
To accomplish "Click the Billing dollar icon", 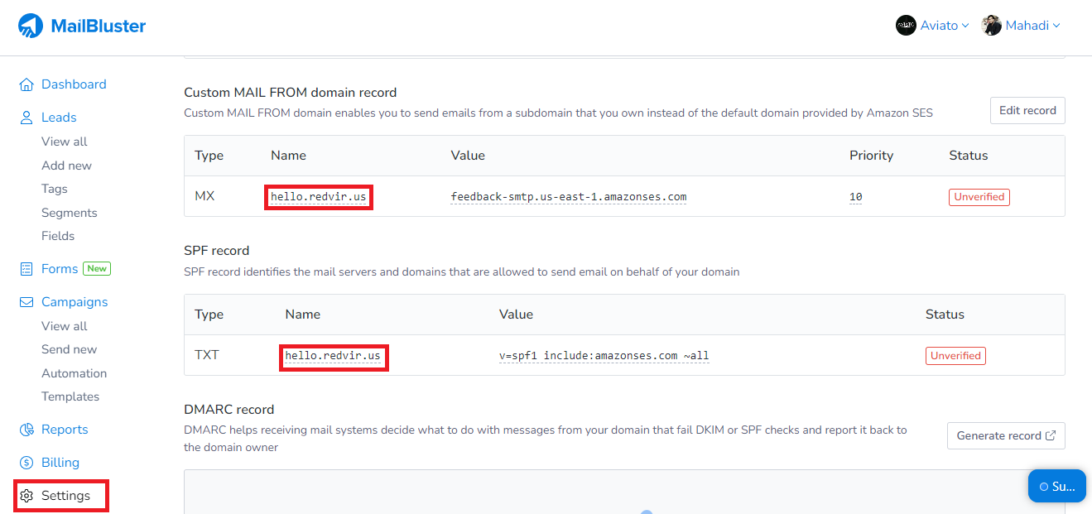I will click(25, 462).
